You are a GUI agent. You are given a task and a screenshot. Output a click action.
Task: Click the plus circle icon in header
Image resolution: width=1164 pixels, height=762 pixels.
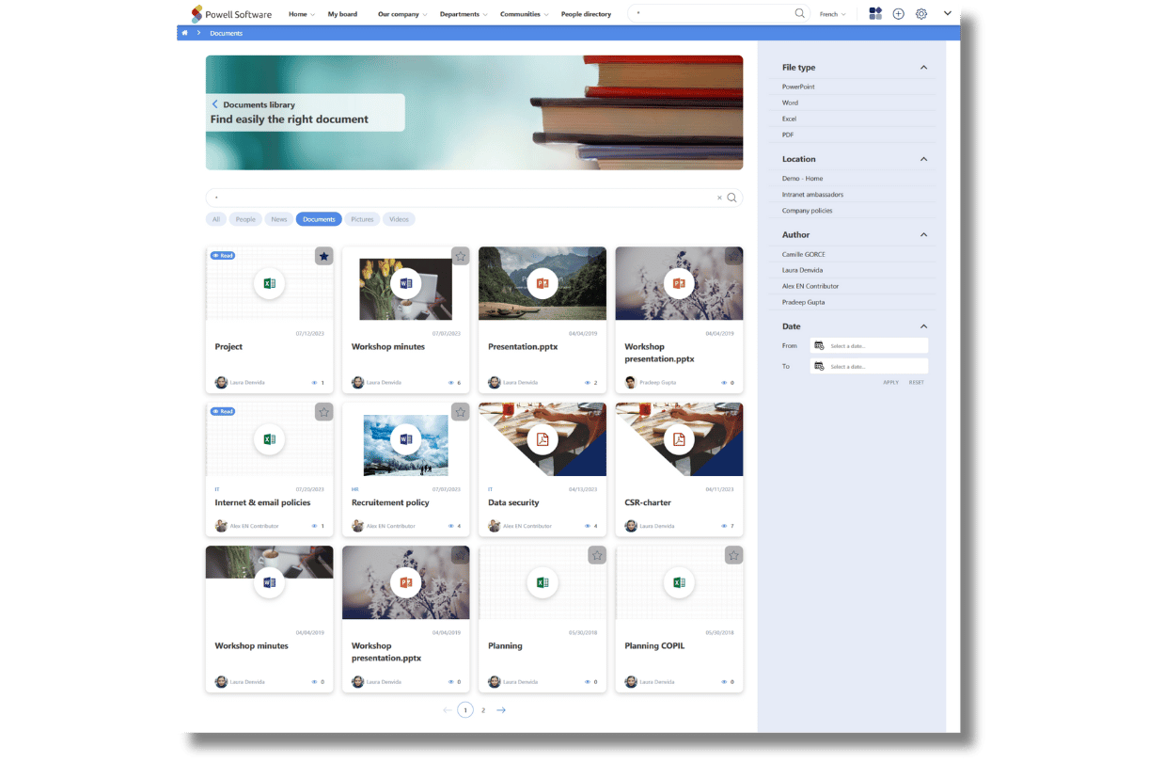point(899,14)
